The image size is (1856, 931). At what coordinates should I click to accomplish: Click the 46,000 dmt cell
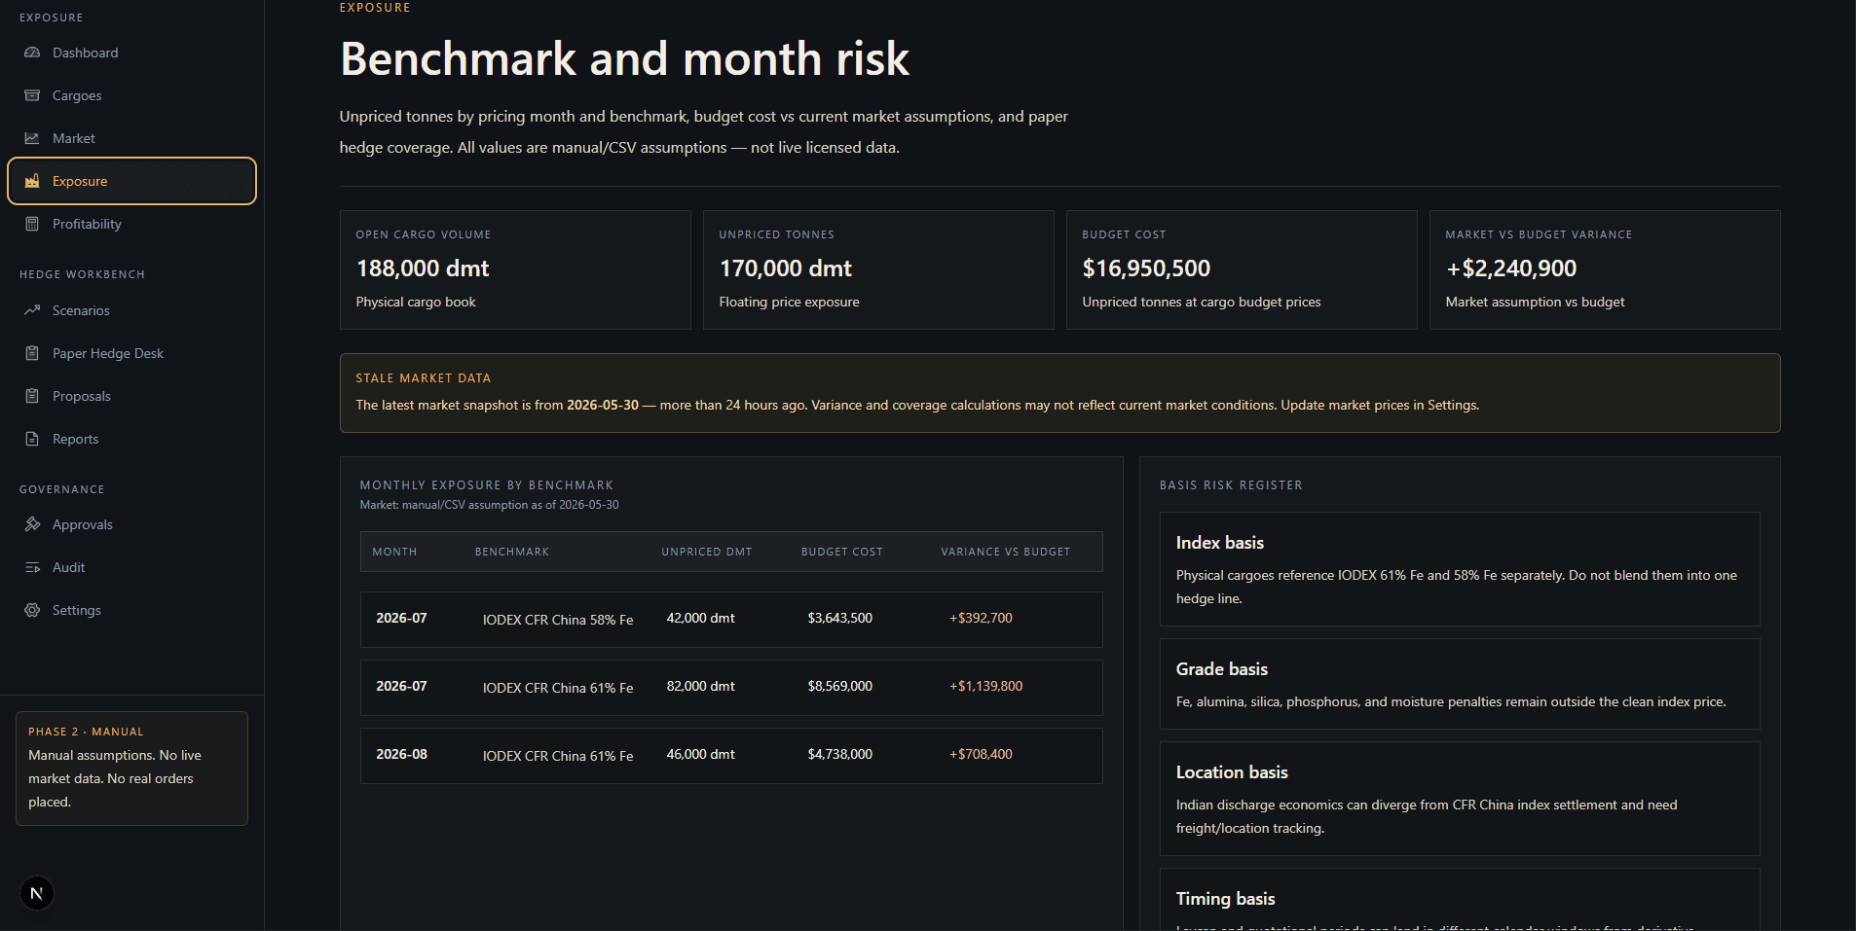point(701,754)
